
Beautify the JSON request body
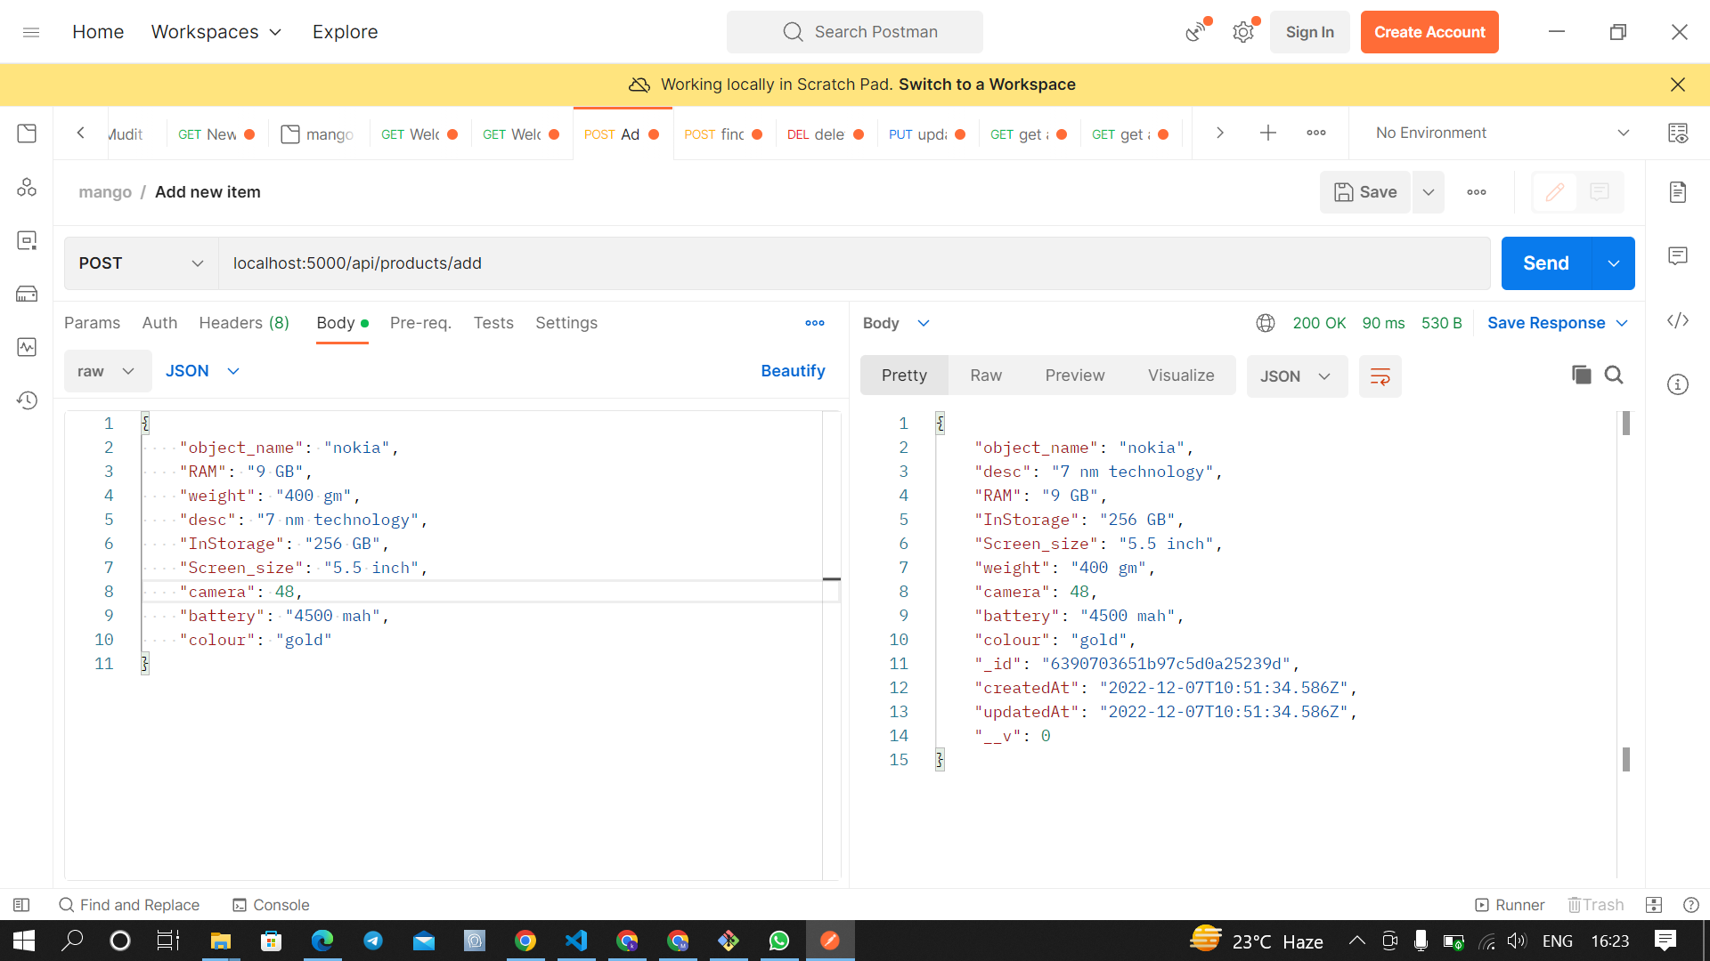(x=792, y=370)
